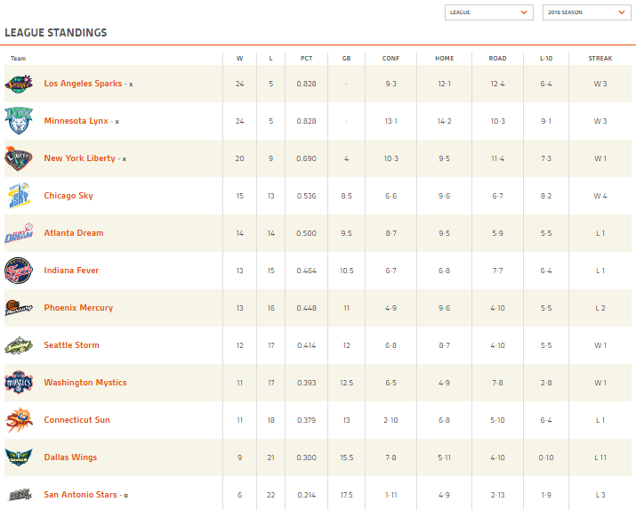The height and width of the screenshot is (510, 636).
Task: Click the Phoenix Mercury team logo
Action: (19, 308)
